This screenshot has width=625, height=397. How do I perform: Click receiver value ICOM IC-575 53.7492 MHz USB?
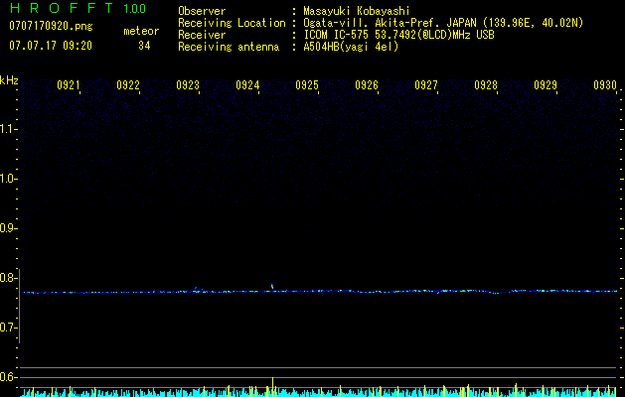tap(398, 35)
